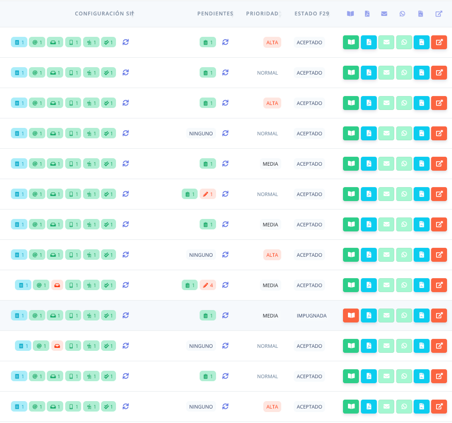This screenshot has width=452, height=423.
Task: Click the envelope icon in the table header
Action: [x=384, y=13]
